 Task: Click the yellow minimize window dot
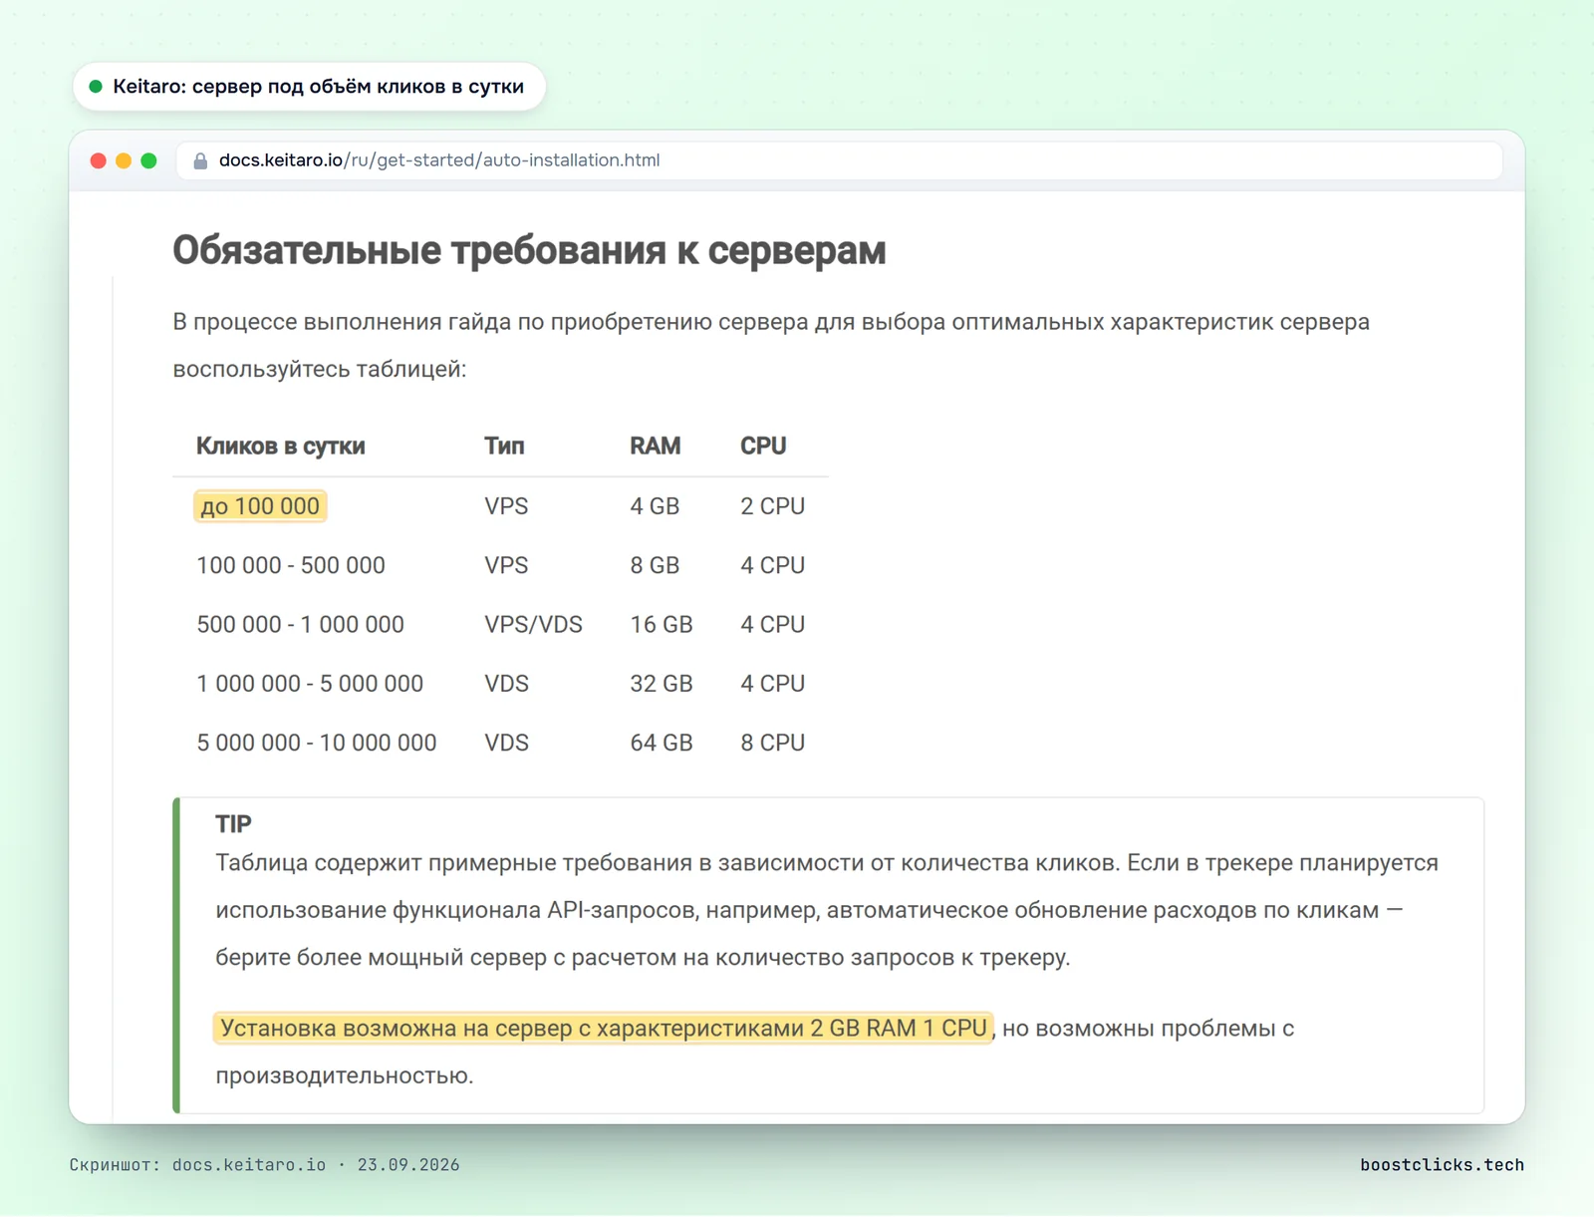coord(124,160)
